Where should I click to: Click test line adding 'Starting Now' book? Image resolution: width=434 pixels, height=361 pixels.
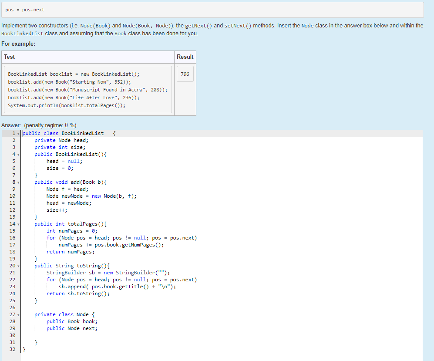[x=69, y=82]
